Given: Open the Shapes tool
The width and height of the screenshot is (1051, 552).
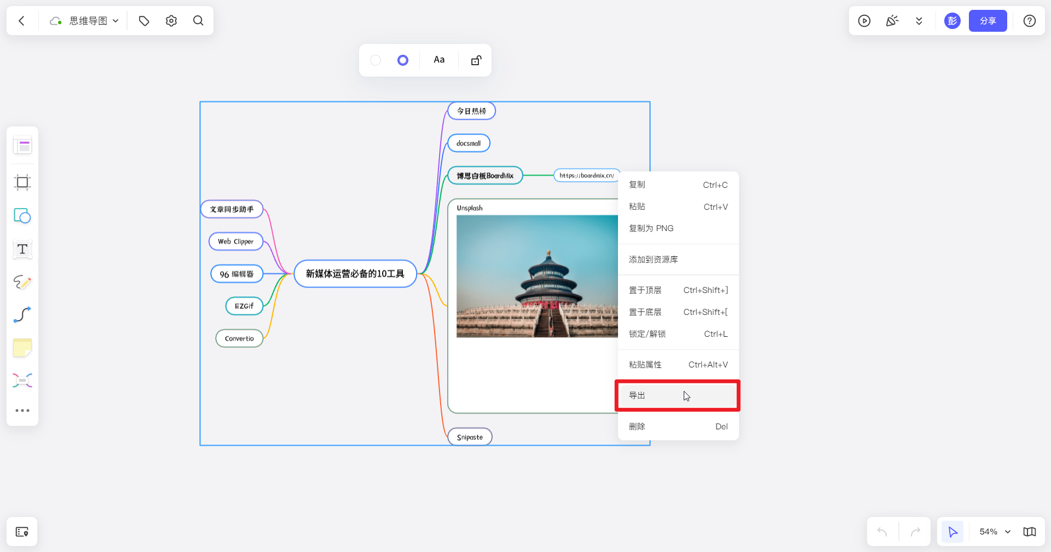Looking at the screenshot, I should (22, 216).
